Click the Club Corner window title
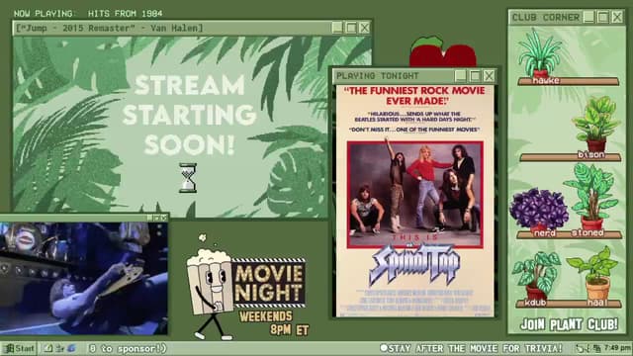 click(545, 18)
